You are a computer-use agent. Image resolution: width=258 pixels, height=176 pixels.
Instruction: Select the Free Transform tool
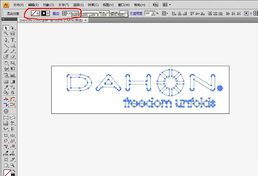(13, 68)
